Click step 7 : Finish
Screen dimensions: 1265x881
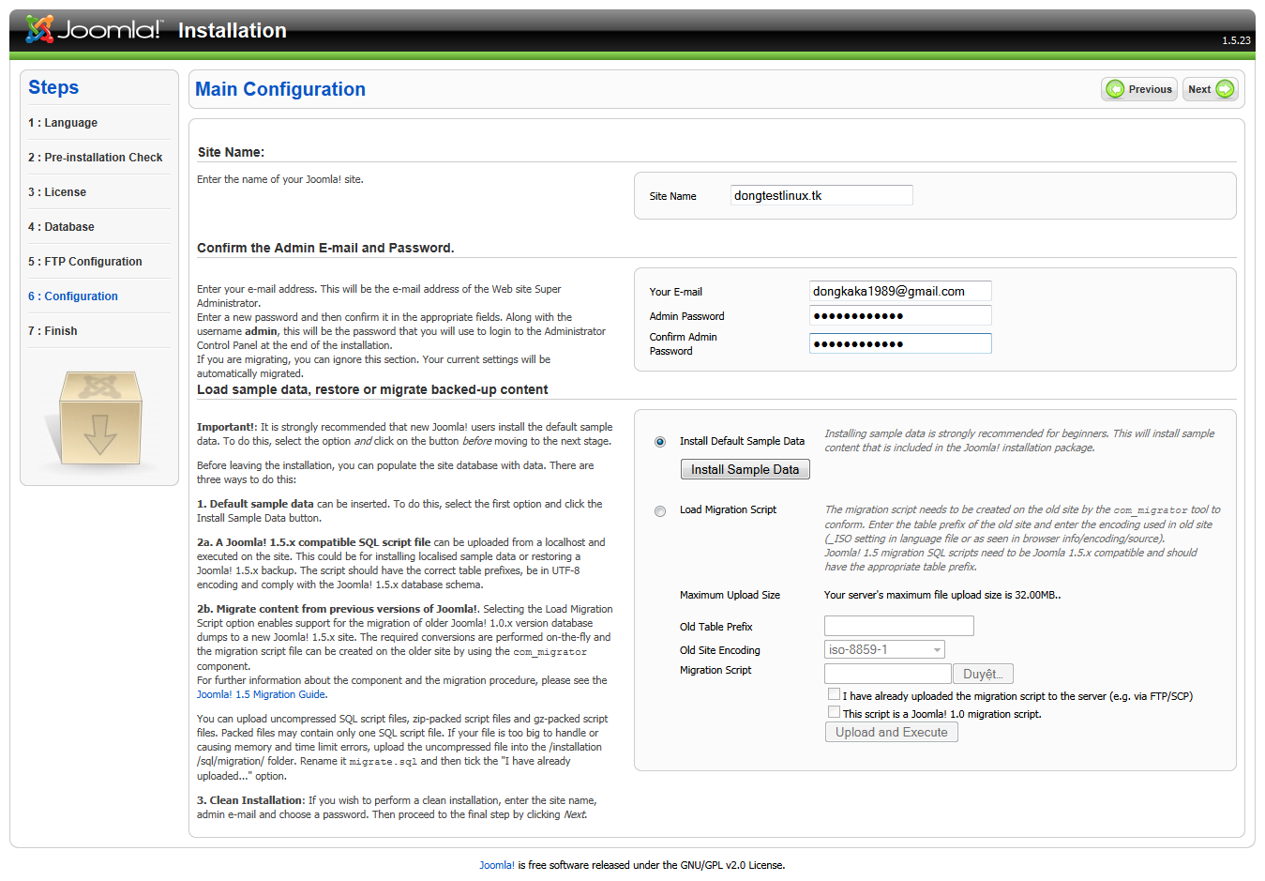[53, 331]
